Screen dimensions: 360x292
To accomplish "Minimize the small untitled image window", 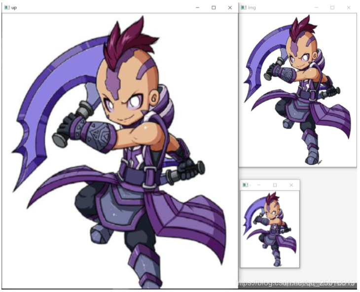I will (x=259, y=185).
